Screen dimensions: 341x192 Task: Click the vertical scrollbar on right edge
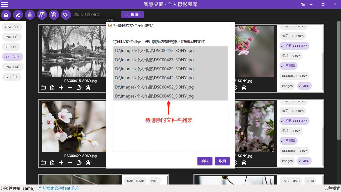pos(339,80)
